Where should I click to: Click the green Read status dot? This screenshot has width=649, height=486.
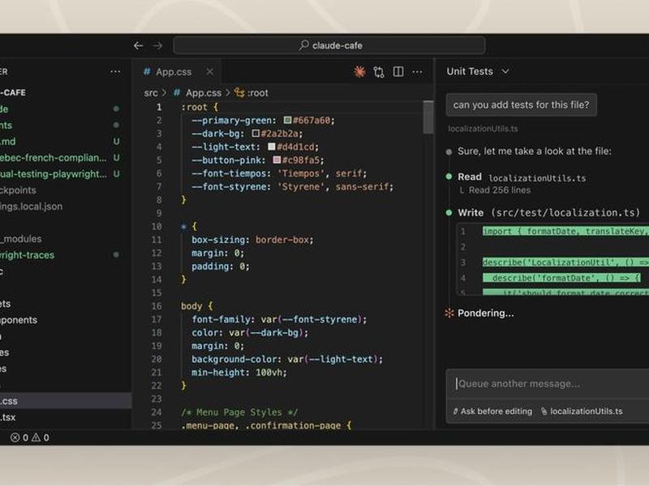tap(449, 177)
